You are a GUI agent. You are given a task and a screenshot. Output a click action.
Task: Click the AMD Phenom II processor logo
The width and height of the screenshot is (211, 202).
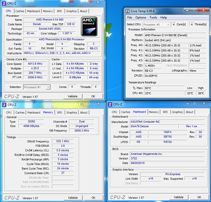89,26
